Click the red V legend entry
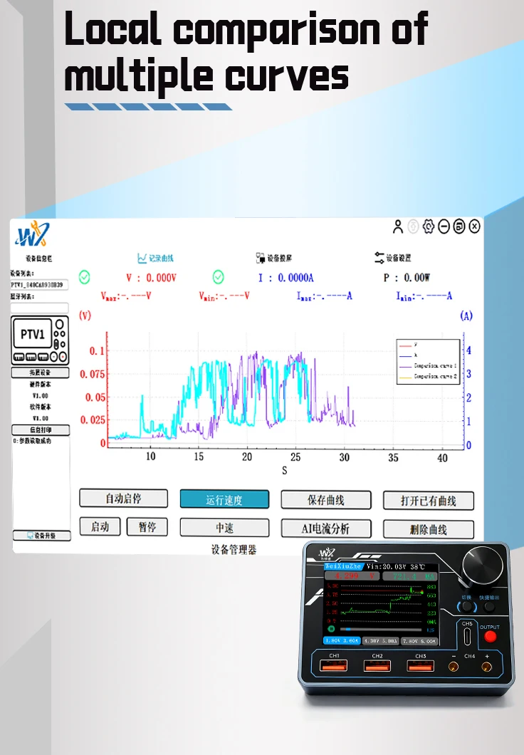The width and height of the screenshot is (524, 755). (408, 345)
